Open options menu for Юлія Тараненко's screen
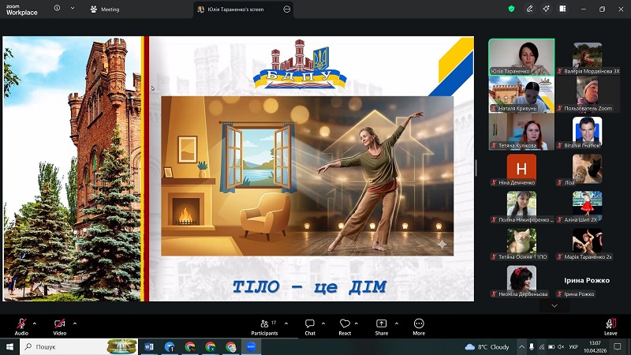Viewport: 631px width, 355px height. point(287,9)
